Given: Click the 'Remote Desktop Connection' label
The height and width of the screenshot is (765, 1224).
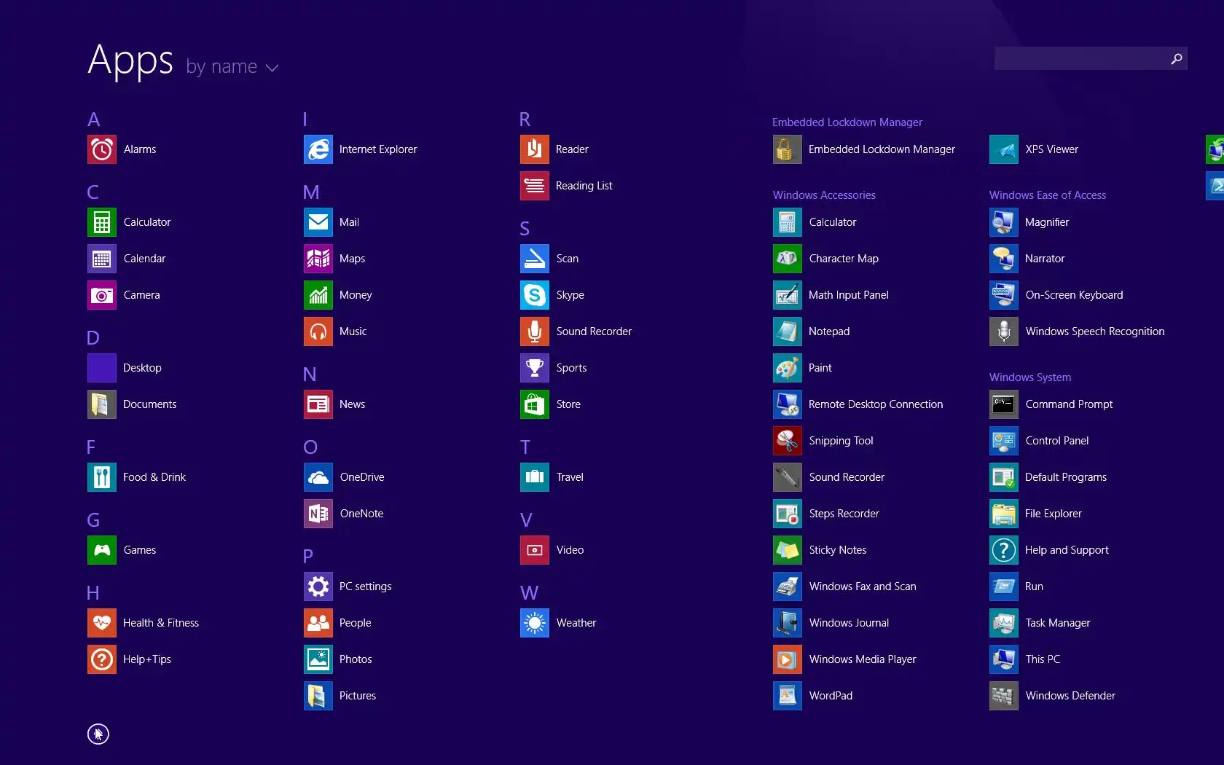Looking at the screenshot, I should (876, 404).
